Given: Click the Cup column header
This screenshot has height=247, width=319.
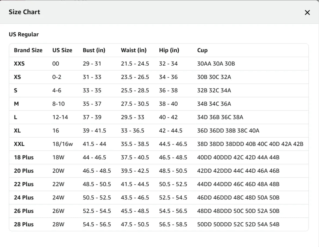Looking at the screenshot, I should pos(202,50).
